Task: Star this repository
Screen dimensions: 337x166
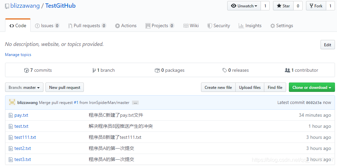Action: click(x=283, y=6)
